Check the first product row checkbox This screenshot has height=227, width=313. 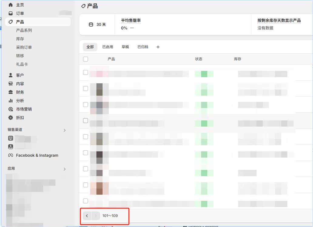tap(86, 72)
